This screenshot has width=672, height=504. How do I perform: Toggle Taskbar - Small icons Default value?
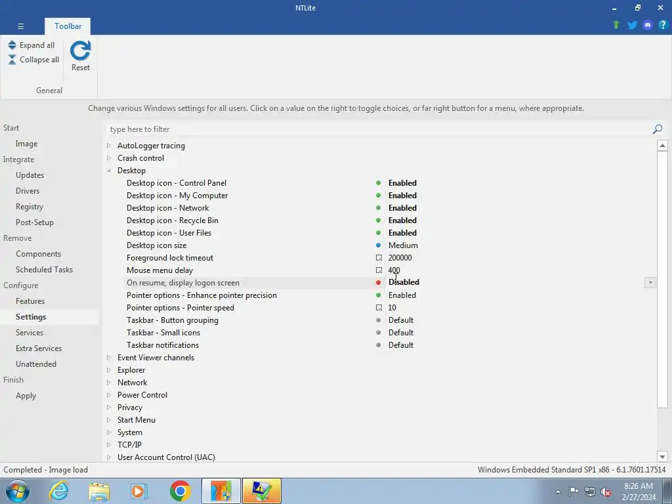click(x=401, y=333)
